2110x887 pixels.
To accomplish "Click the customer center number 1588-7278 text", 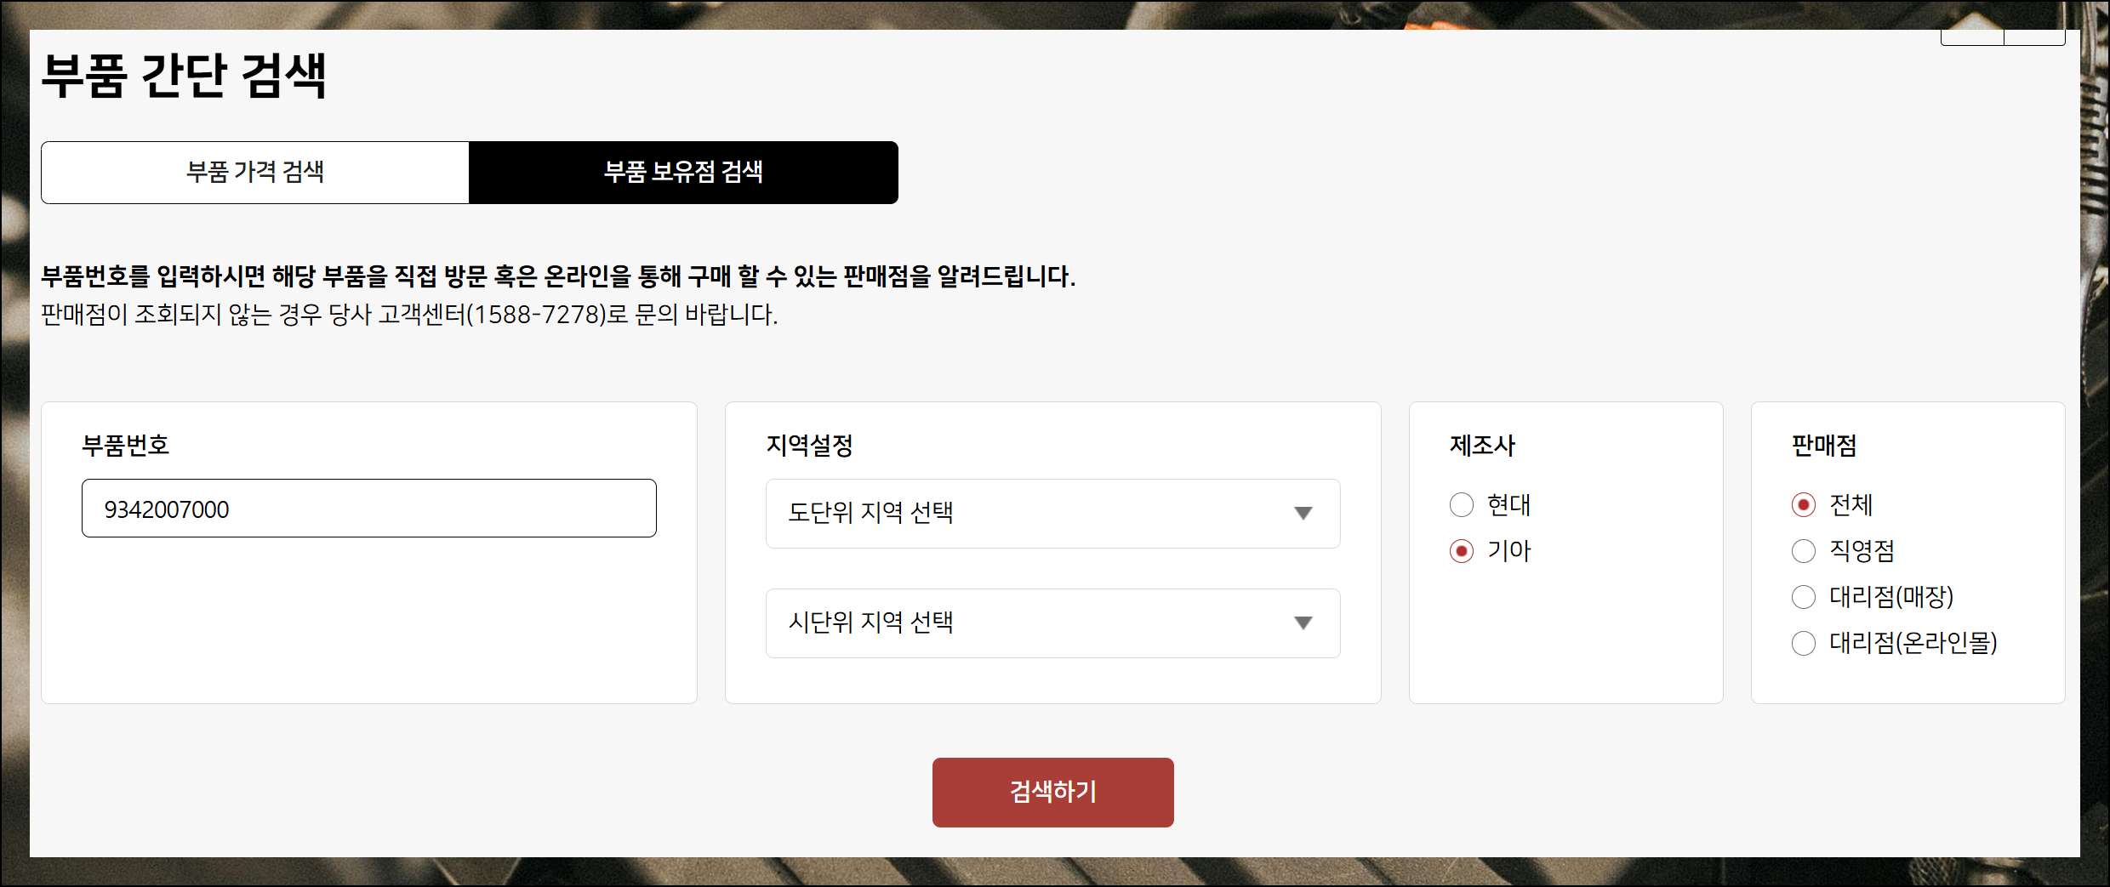I will click(x=536, y=315).
